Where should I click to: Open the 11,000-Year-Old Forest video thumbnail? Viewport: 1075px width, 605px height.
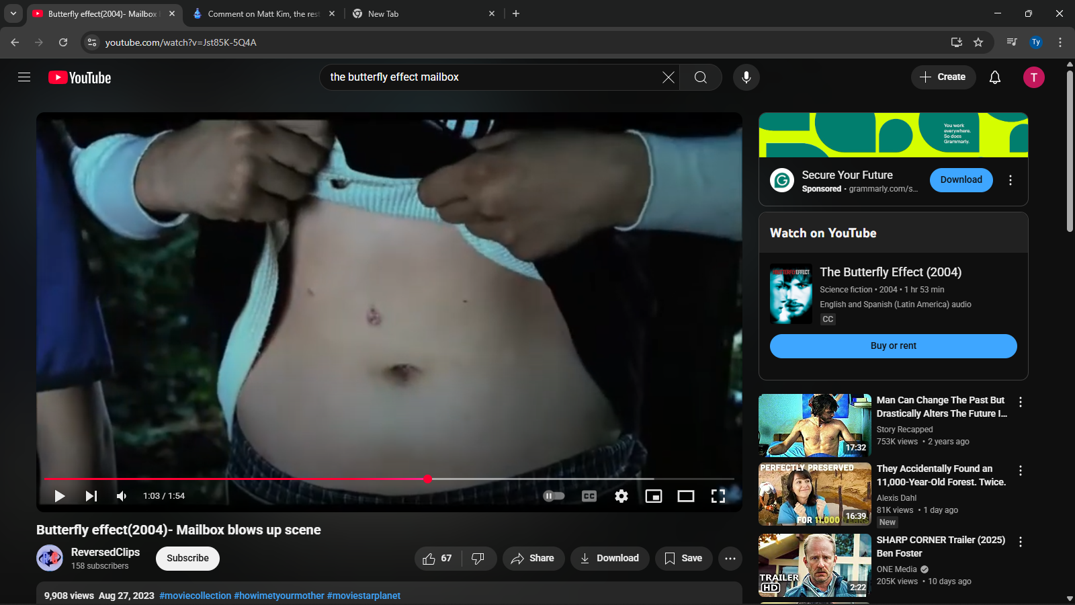815,494
